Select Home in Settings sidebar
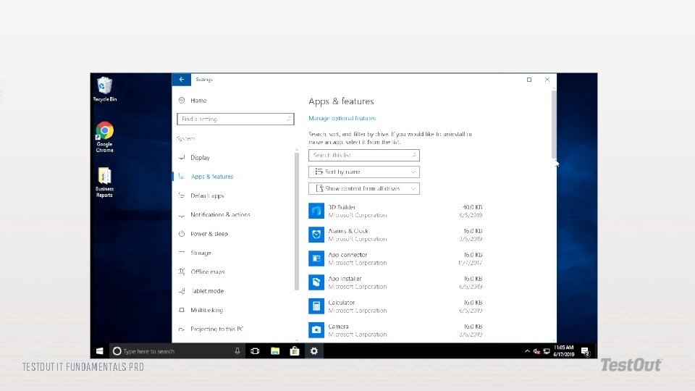Viewport: 695px width, 391px height. (x=198, y=101)
